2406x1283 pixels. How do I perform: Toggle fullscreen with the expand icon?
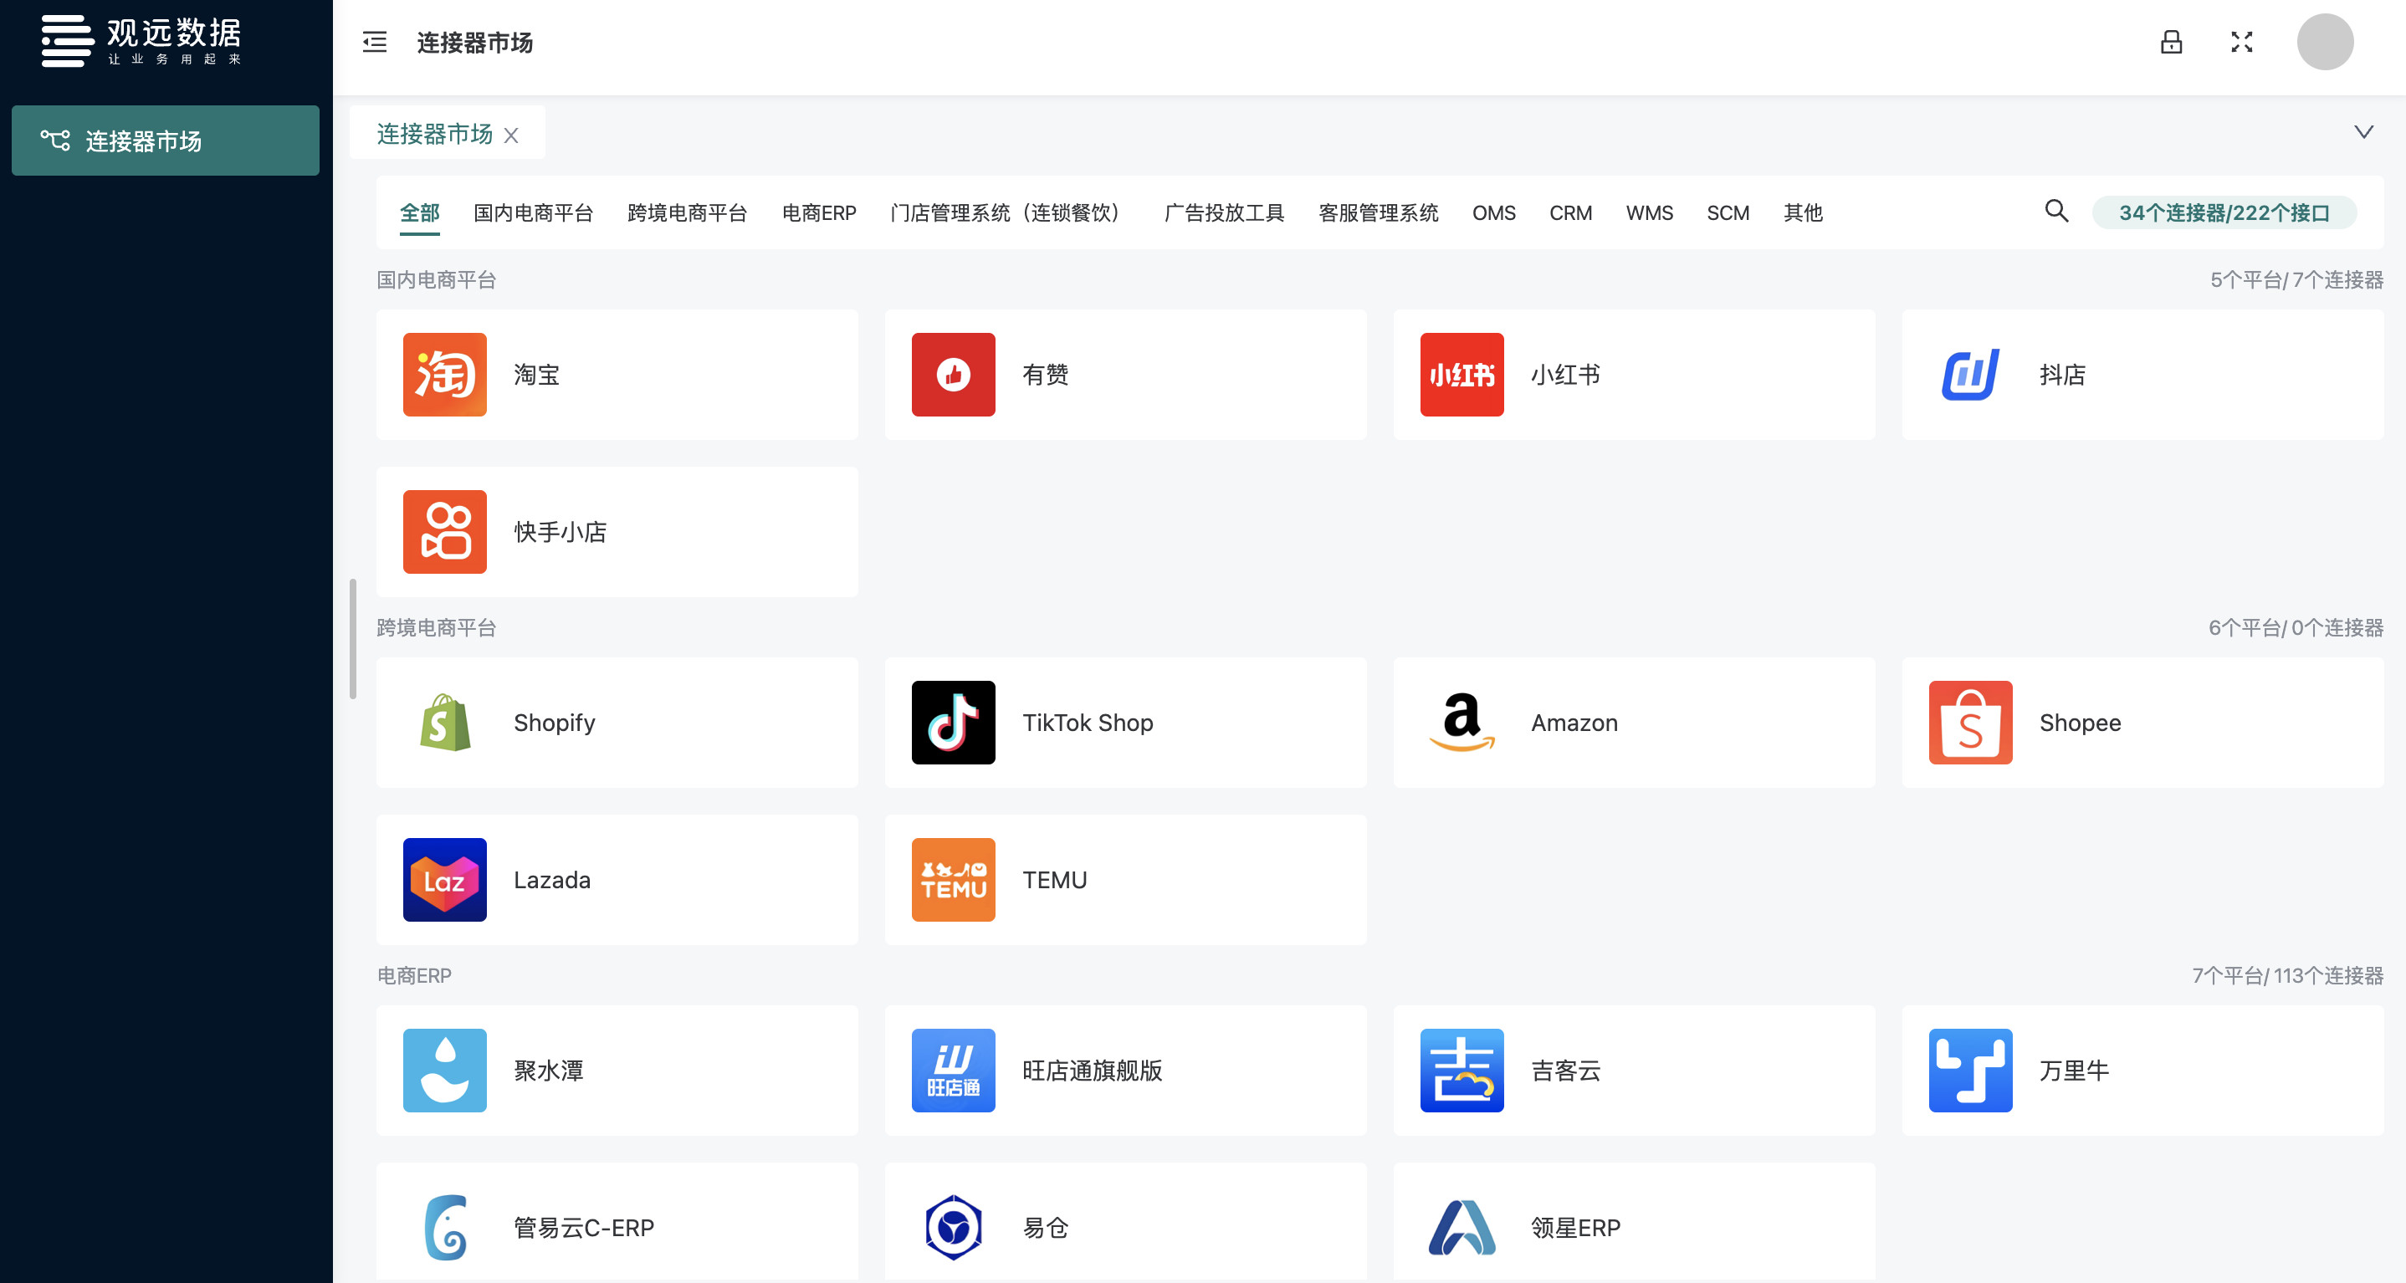coord(2242,42)
